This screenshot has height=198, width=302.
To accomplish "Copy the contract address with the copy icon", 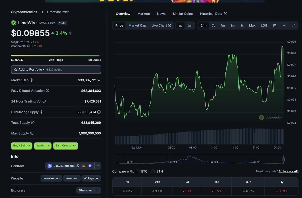I will click(78, 166).
